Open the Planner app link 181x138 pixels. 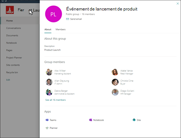point(54,128)
